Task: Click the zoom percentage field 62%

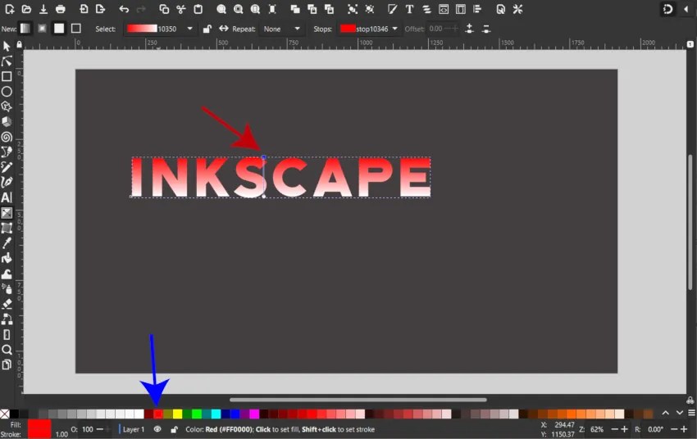Action: [x=597, y=429]
